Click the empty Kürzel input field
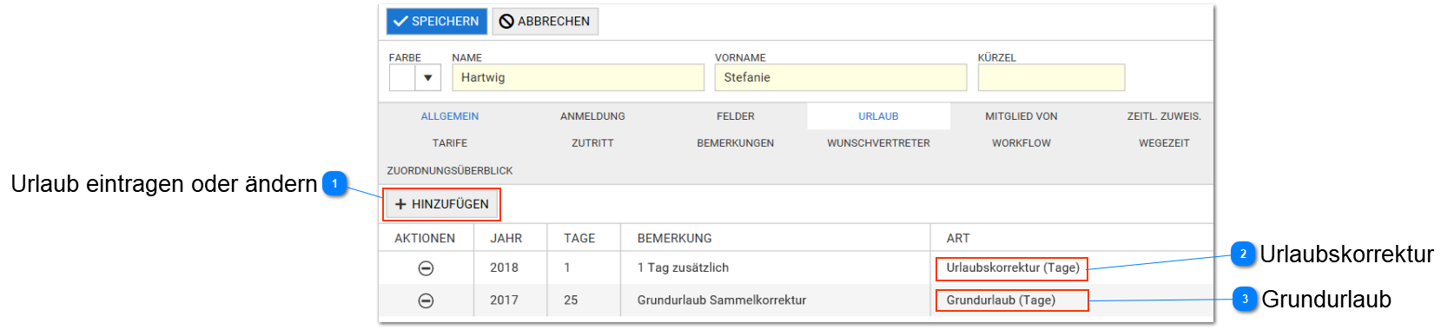This screenshot has width=1448, height=330. 1051,77
